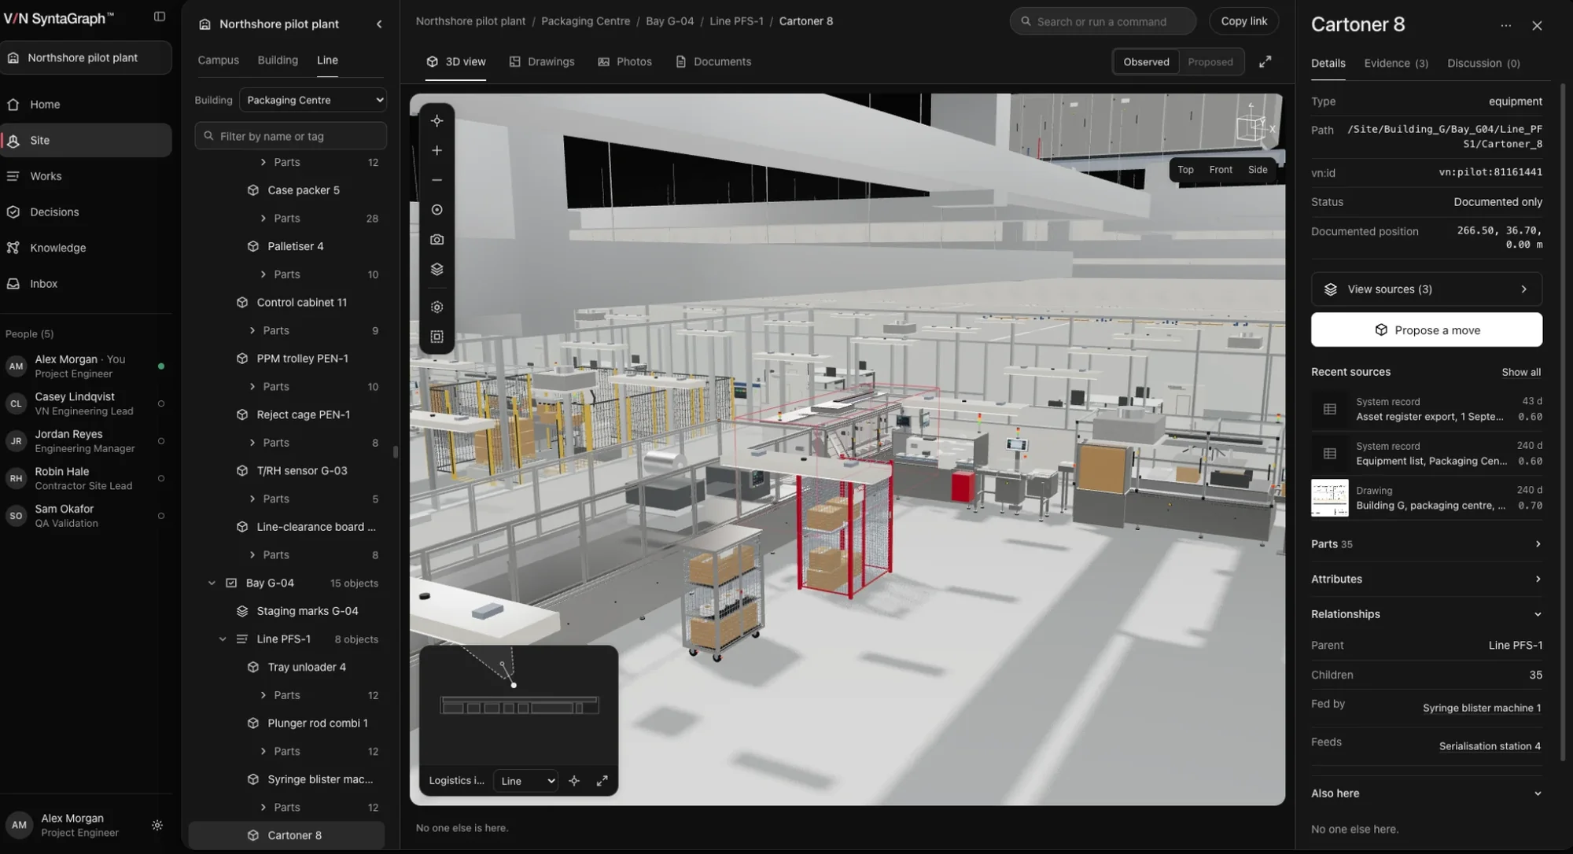Open the Decisions section
1573x854 pixels.
pyautogui.click(x=54, y=212)
